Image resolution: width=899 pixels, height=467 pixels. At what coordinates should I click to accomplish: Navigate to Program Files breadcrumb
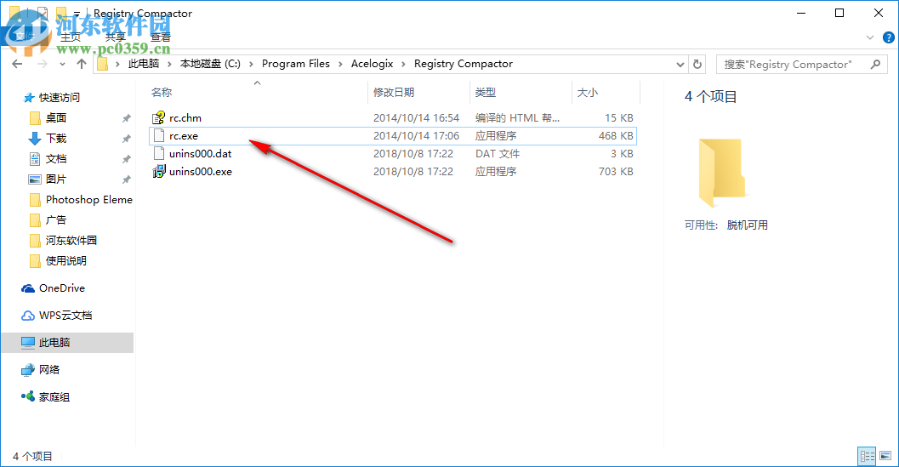[296, 64]
